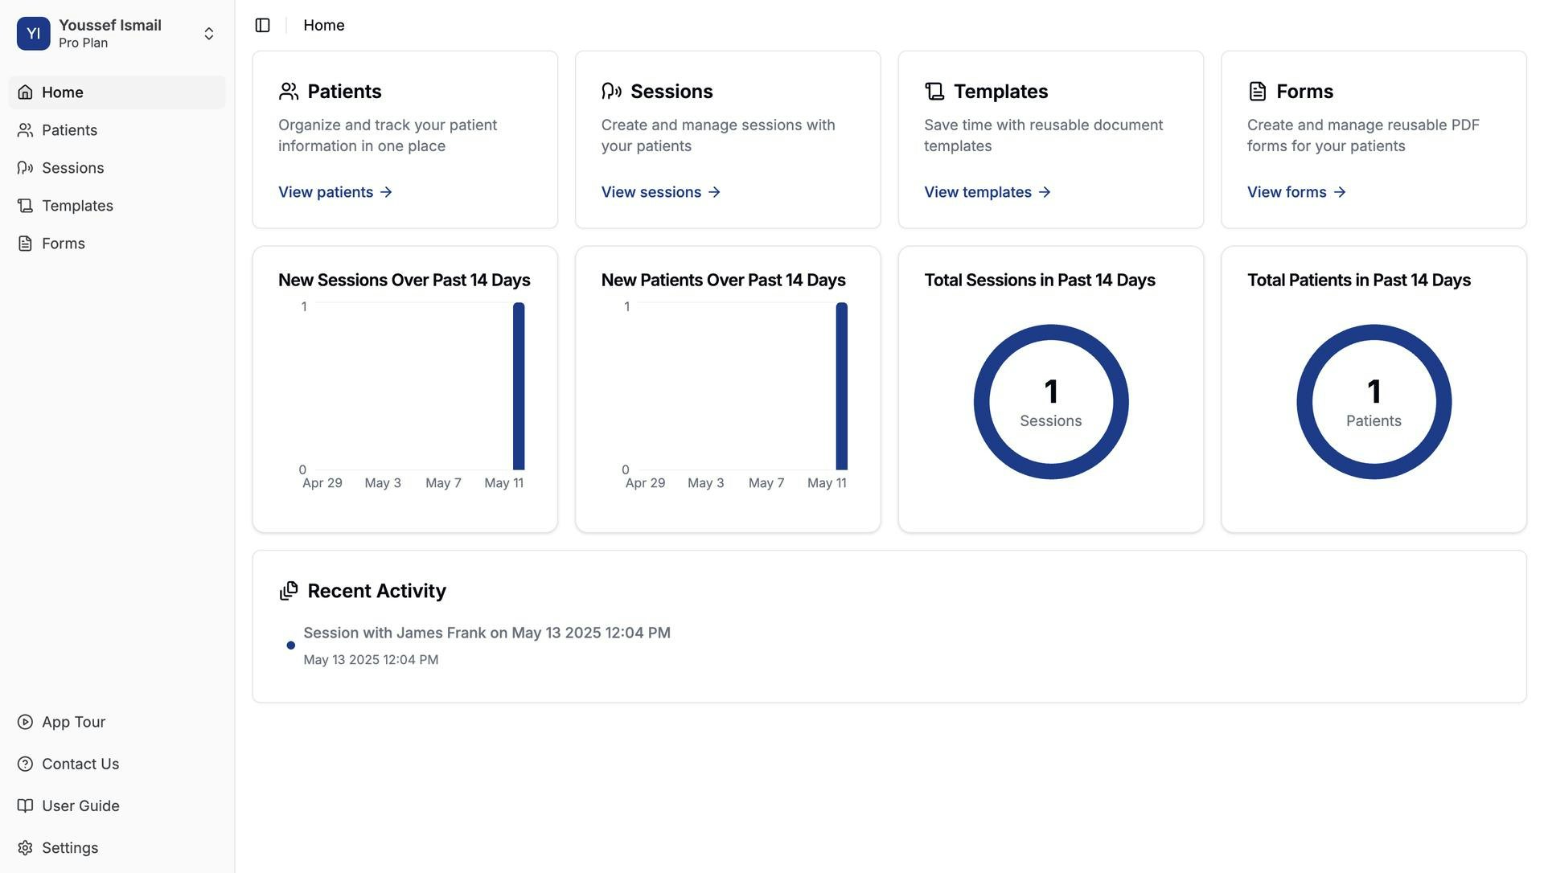The width and height of the screenshot is (1544, 873).
Task: Toggle the sidebar panel icon
Action: (x=262, y=26)
